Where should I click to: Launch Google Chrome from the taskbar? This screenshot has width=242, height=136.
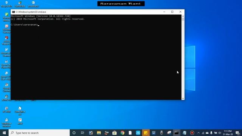123,133
